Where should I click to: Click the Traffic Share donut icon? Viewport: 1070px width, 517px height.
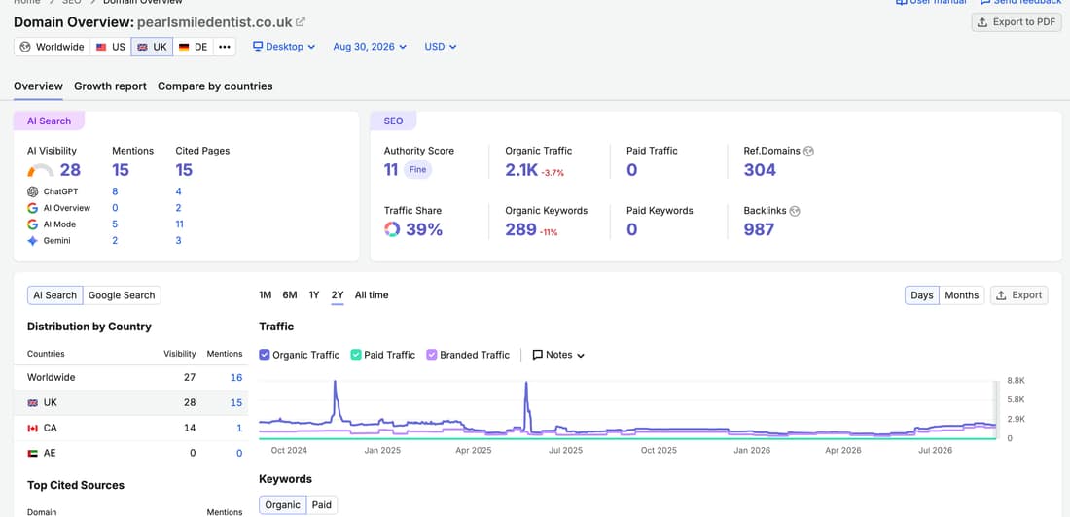point(392,230)
